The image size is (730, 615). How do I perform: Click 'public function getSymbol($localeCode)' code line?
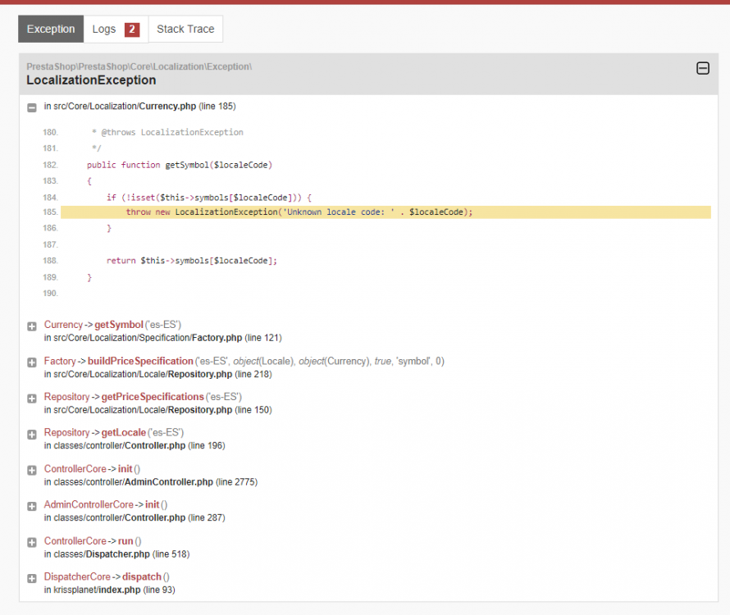[180, 165]
